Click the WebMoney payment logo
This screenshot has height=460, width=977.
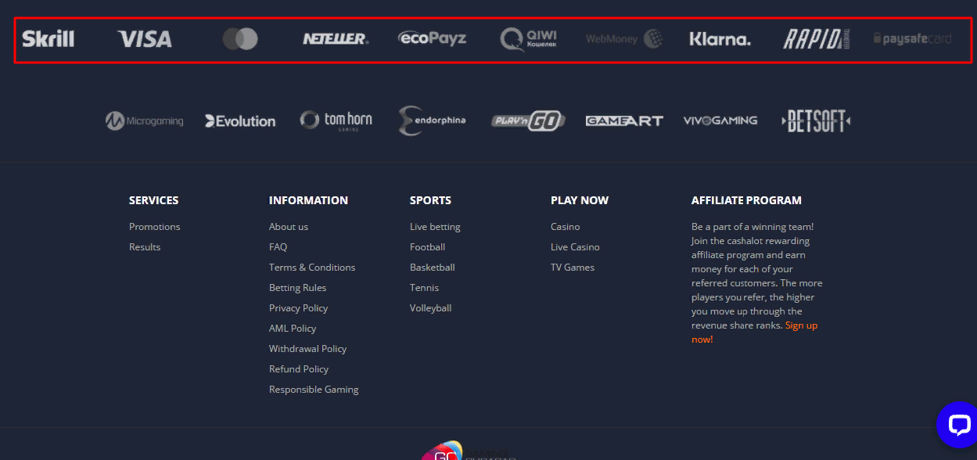624,38
